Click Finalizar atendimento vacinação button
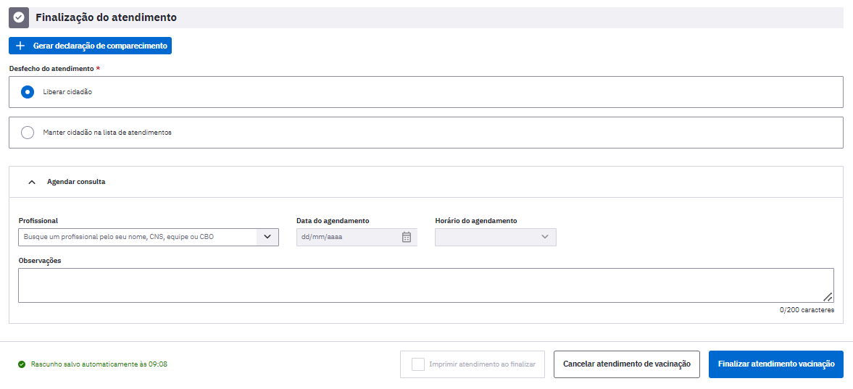The image size is (853, 389). (776, 364)
